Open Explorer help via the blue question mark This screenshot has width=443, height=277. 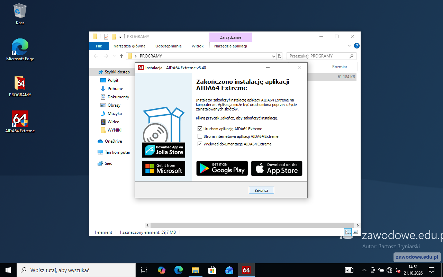(357, 46)
